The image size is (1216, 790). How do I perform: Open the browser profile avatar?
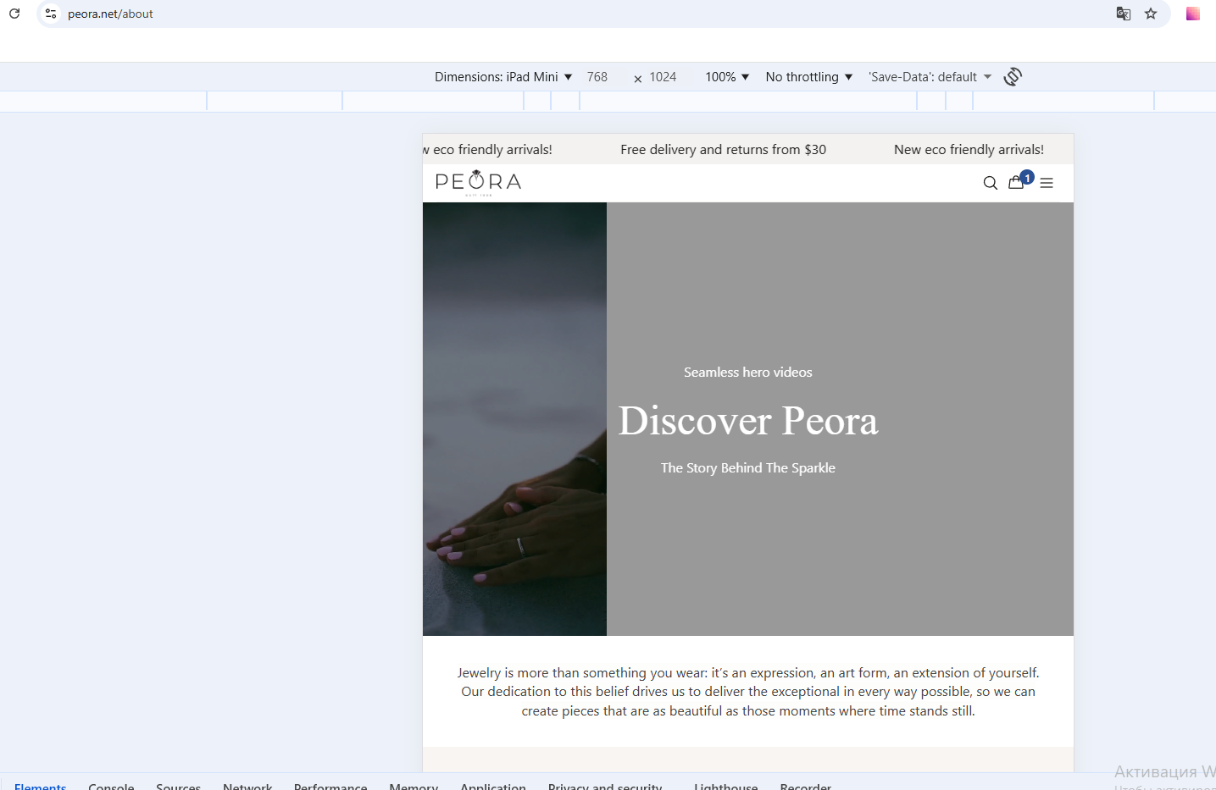click(1193, 14)
